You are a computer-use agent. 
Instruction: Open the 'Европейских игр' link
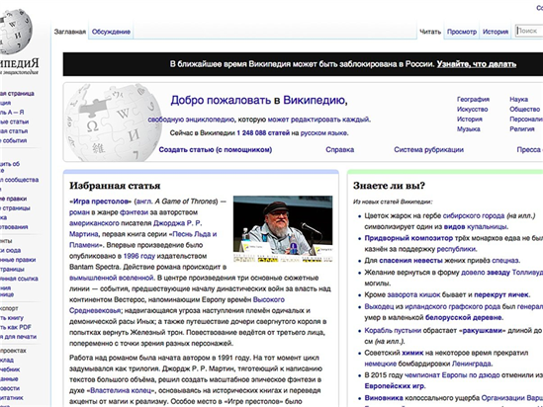tap(395, 386)
